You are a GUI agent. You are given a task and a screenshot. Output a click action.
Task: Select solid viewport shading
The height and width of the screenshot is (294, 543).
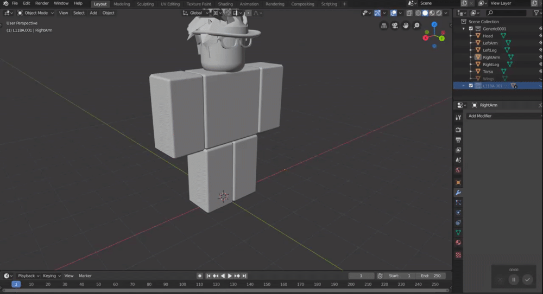pyautogui.click(x=425, y=13)
